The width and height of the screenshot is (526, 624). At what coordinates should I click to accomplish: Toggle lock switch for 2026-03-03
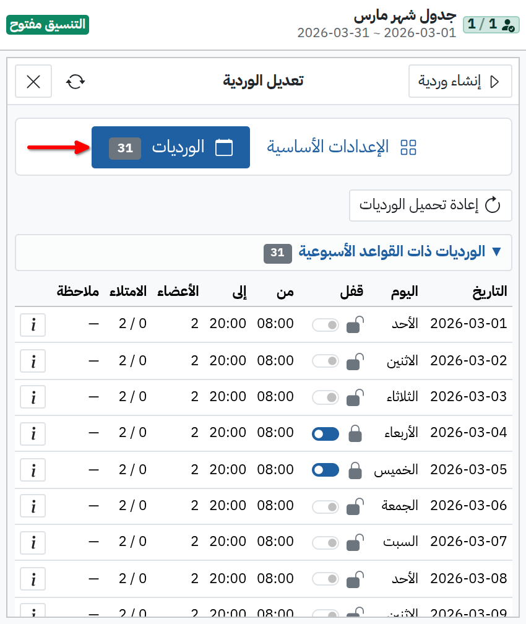coord(326,397)
